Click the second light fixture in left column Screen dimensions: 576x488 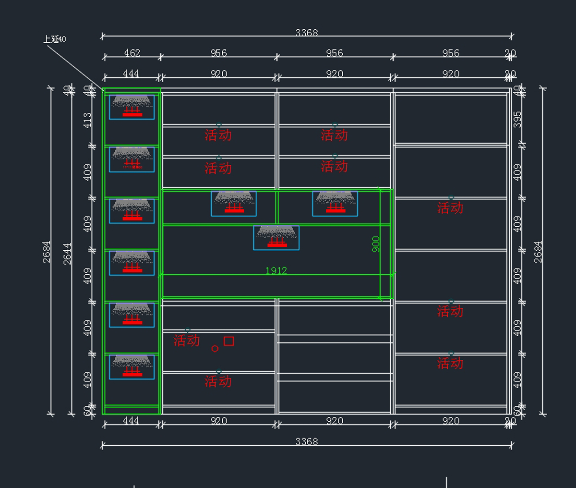pos(132,159)
